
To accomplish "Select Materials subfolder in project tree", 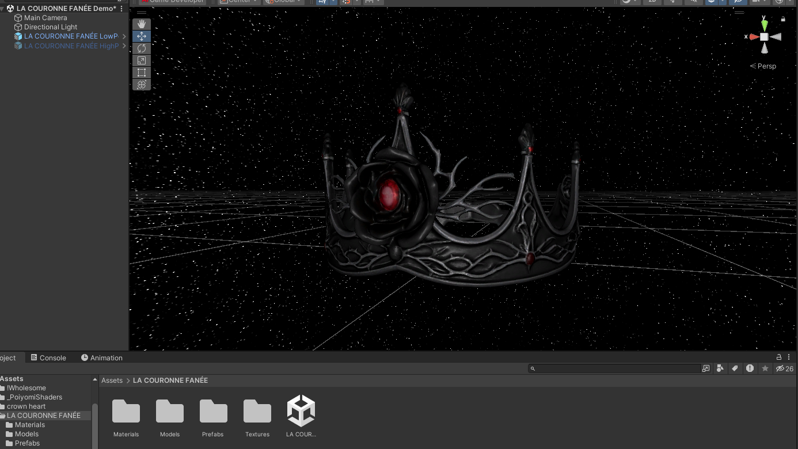I will 30,425.
